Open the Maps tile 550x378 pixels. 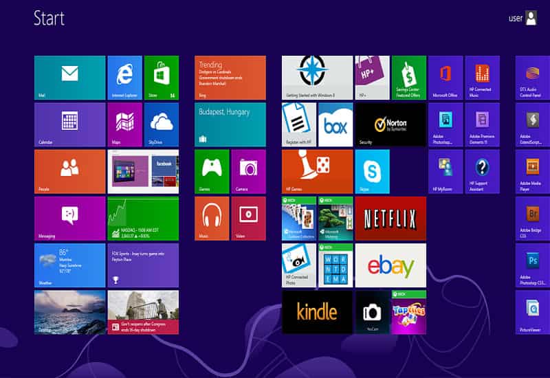pos(125,124)
